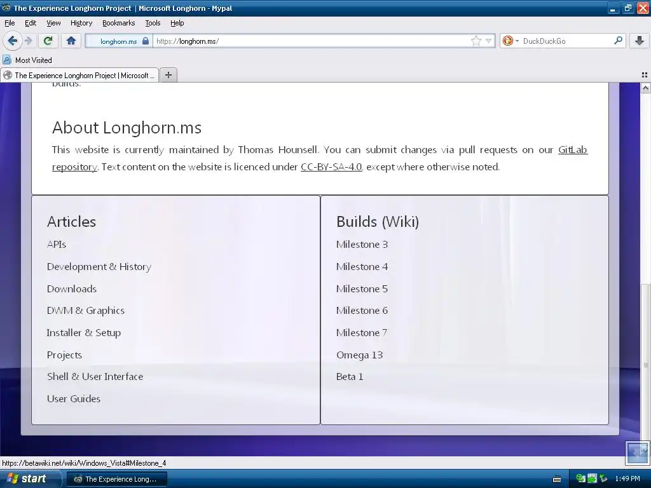The height and width of the screenshot is (488, 651).
Task: Click the longhorn.ms site identity label
Action: [x=118, y=41]
